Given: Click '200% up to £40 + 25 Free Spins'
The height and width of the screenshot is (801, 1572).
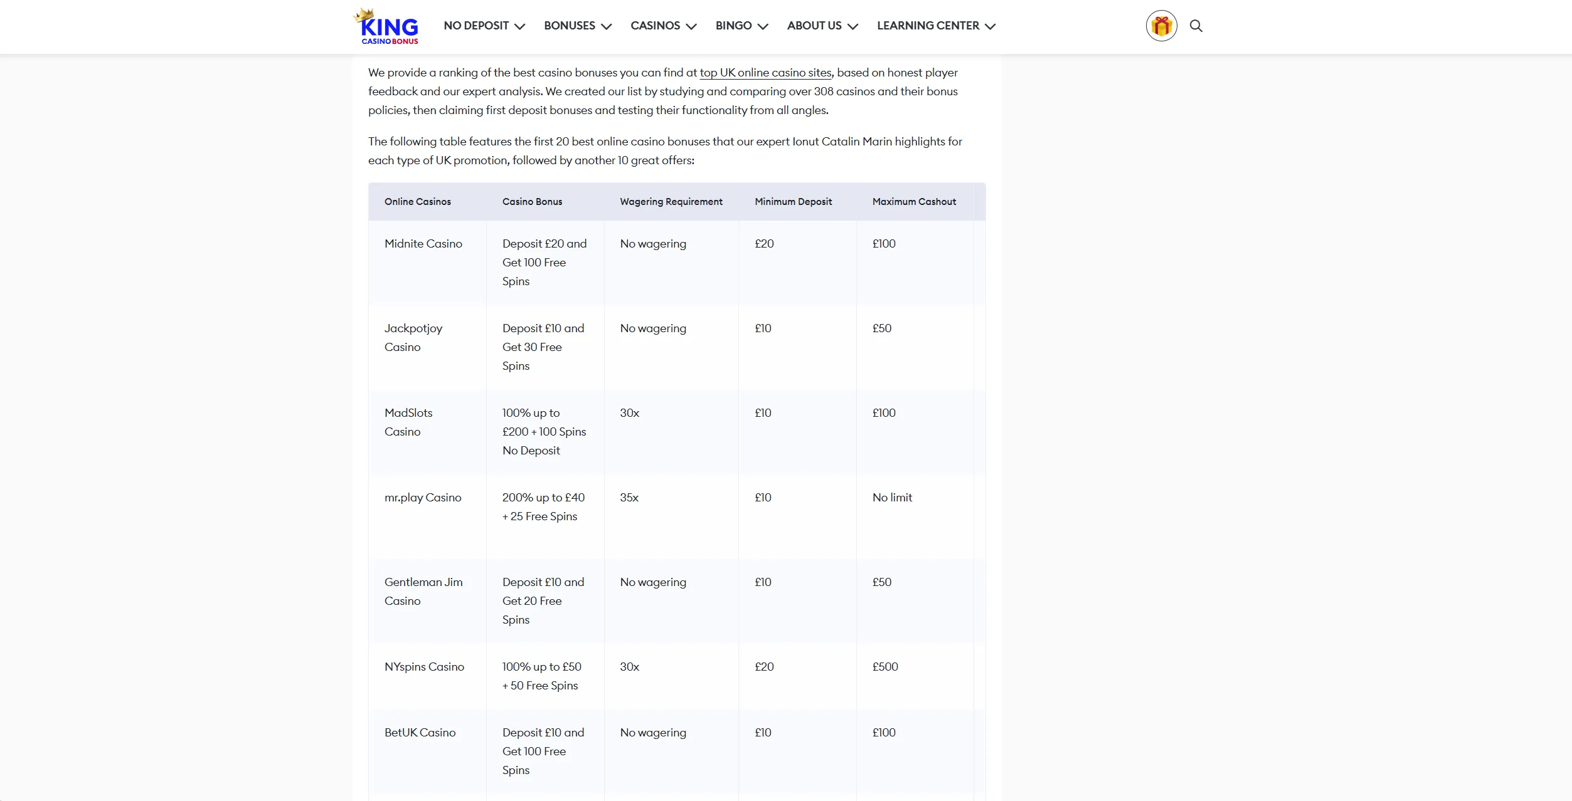Looking at the screenshot, I should pos(543,507).
